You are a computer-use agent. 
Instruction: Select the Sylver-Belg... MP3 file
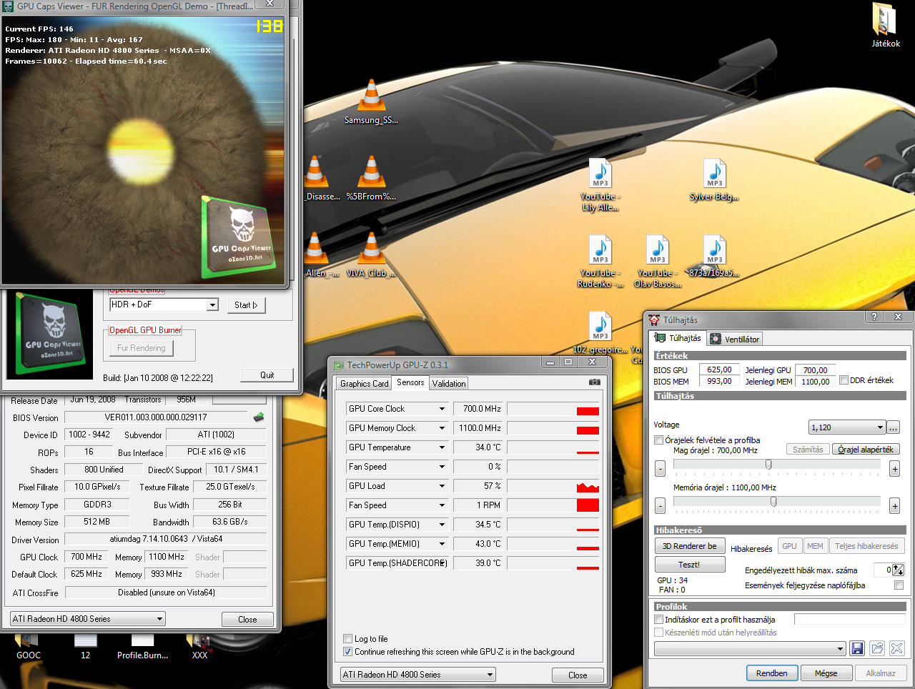pyautogui.click(x=714, y=179)
